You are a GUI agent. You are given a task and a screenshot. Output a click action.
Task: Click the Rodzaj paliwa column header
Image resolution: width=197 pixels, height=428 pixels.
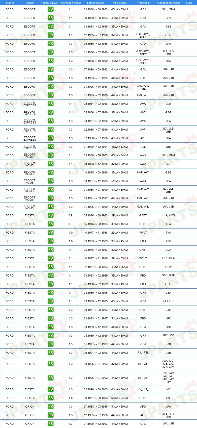(49, 3)
